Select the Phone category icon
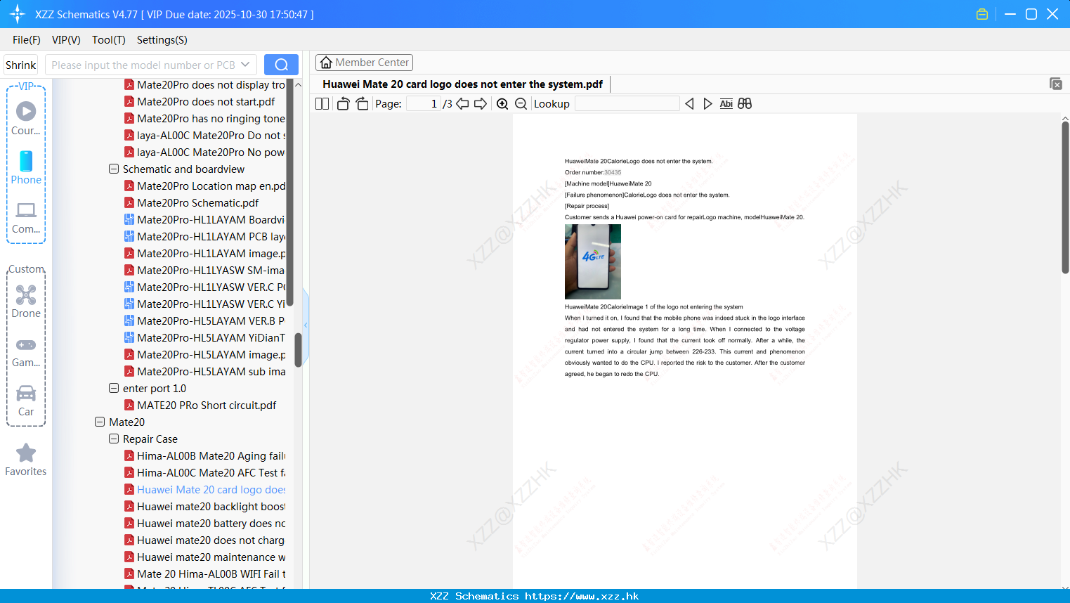Screen dimensions: 1070x603 (26, 168)
